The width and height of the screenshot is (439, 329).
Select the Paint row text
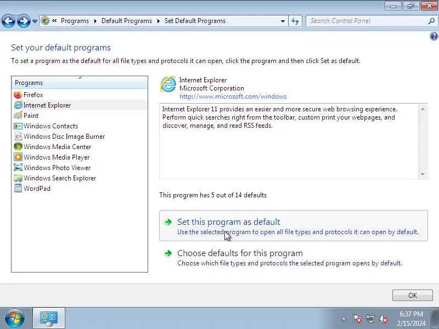point(31,116)
